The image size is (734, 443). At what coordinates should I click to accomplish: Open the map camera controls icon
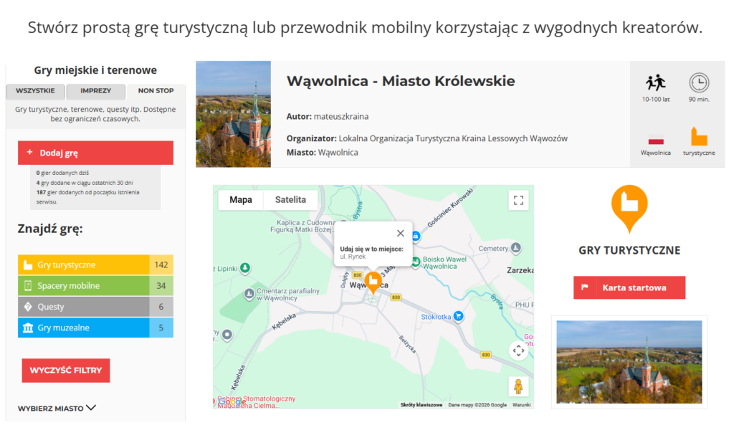[518, 351]
